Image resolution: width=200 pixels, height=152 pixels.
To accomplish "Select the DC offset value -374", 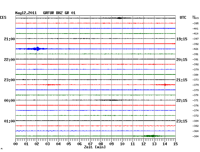I will [x=195, y=110].
